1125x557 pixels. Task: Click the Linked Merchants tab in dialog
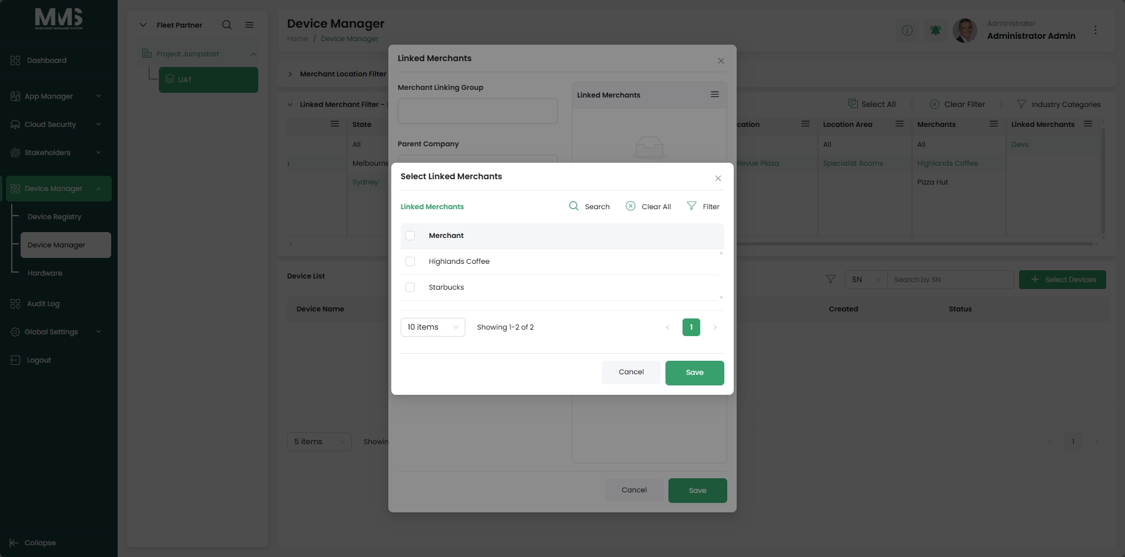click(x=432, y=207)
